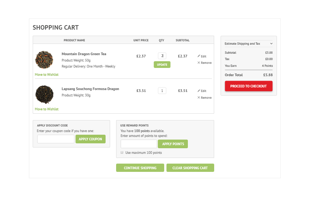The height and width of the screenshot is (197, 310).
Task: Continue shopping from the cart
Action: click(140, 168)
